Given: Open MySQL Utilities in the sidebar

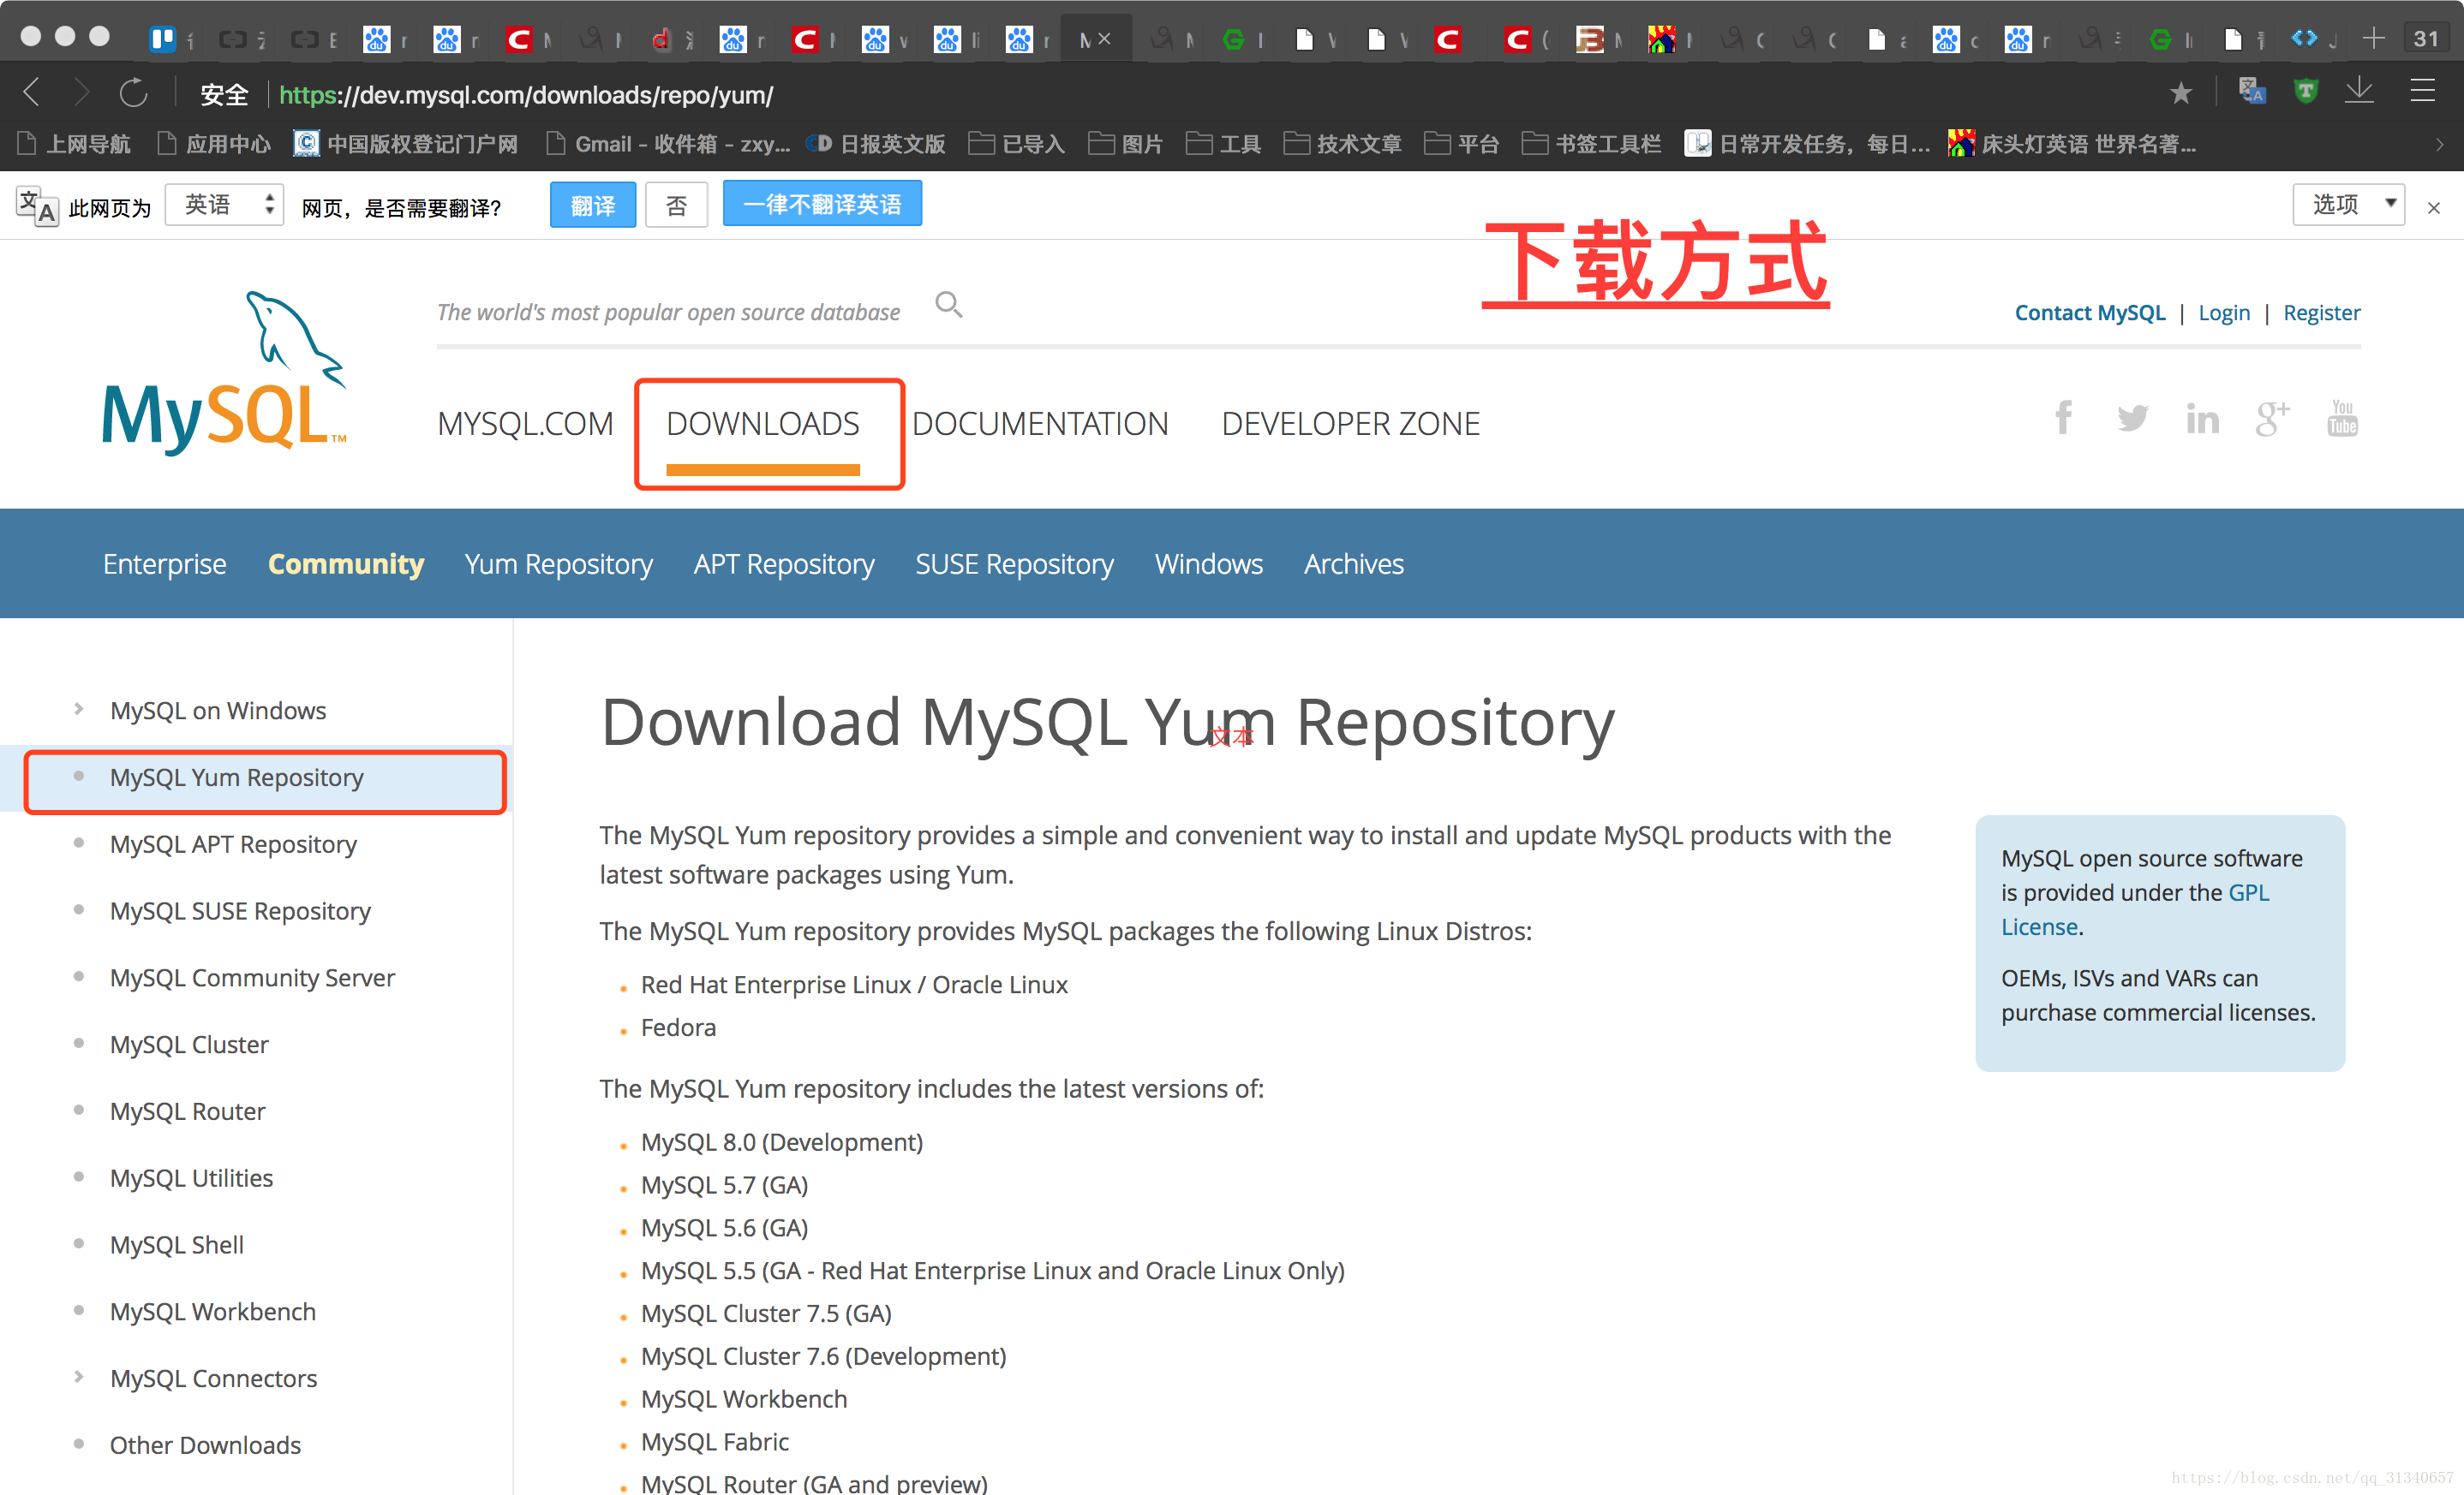Looking at the screenshot, I should 191,1178.
